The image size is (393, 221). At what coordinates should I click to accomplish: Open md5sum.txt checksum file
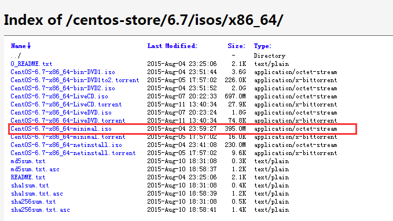click(x=28, y=161)
